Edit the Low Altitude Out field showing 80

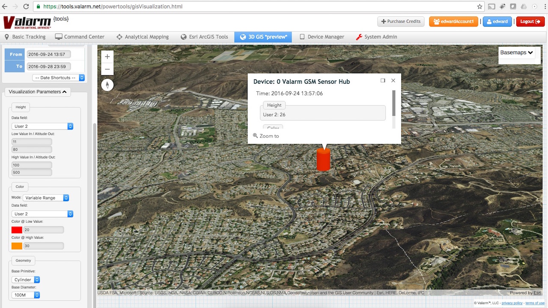(x=32, y=150)
